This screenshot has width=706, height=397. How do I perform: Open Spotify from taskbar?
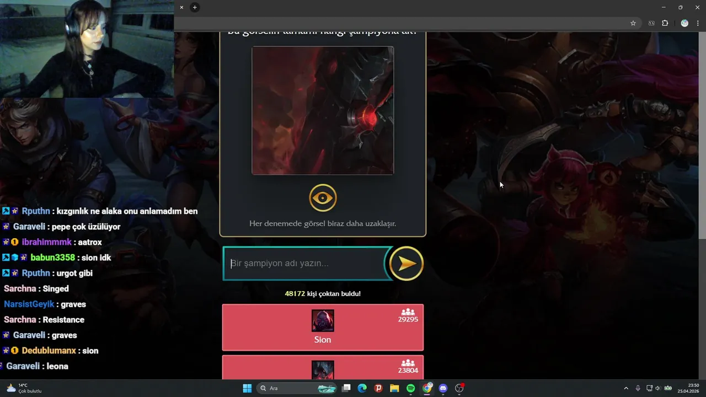[411, 388]
